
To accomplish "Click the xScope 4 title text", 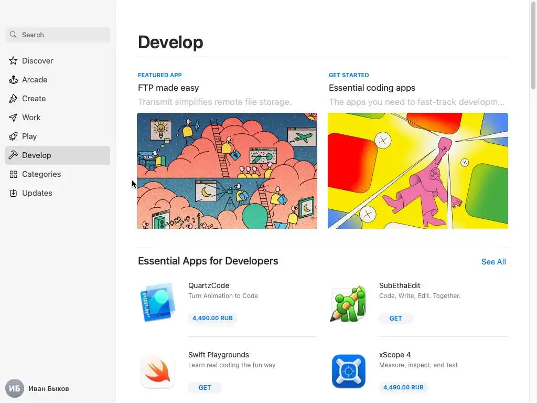I will [394, 355].
